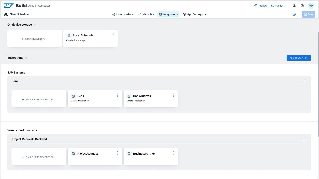This screenshot has height=179, width=319.
Task: Click the App Editor breadcrumb text
Action: (x=44, y=6)
